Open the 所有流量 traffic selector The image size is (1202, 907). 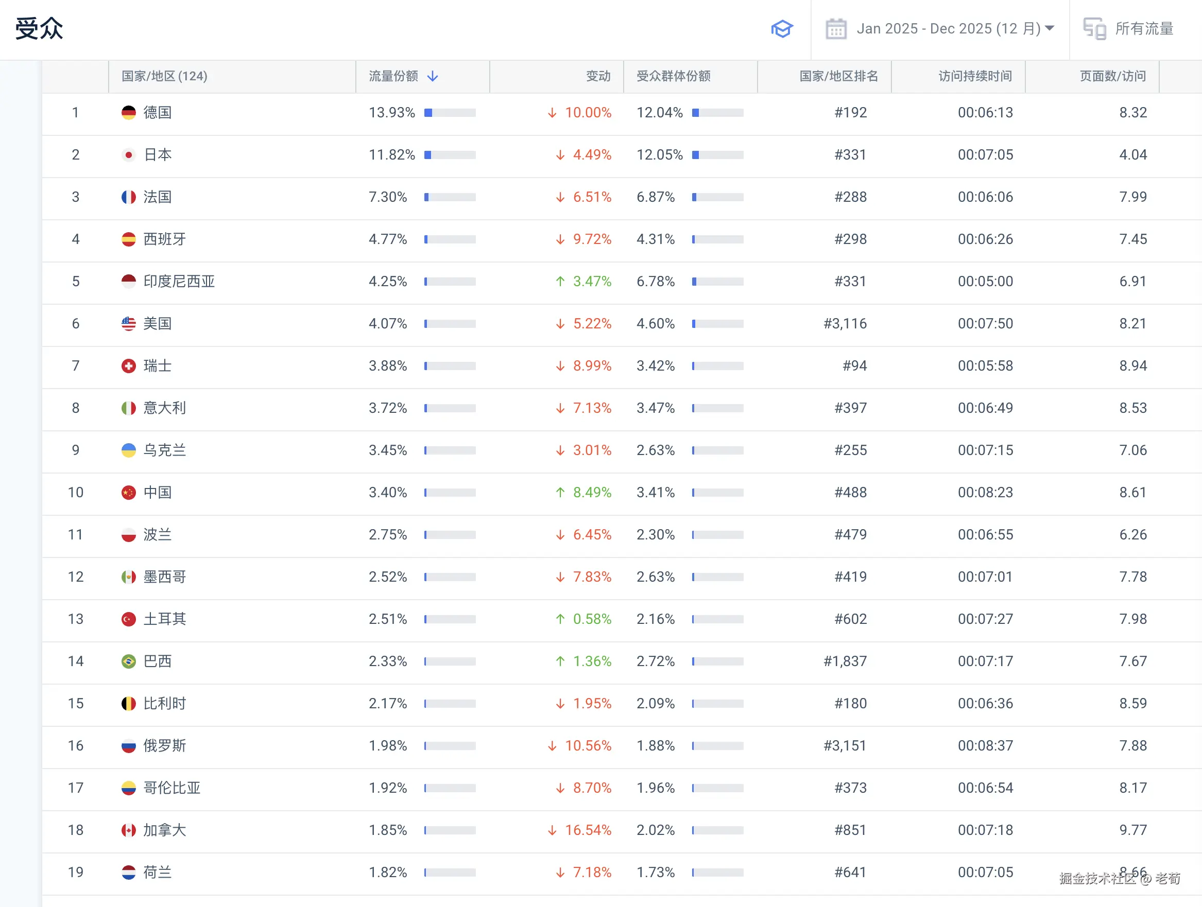[x=1143, y=29]
